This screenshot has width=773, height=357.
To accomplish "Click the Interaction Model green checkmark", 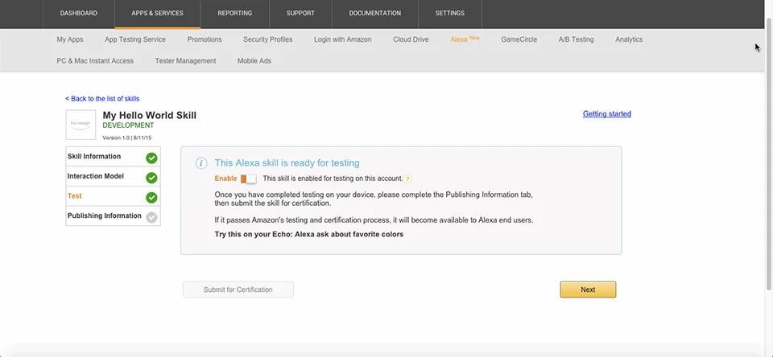I will (x=151, y=178).
